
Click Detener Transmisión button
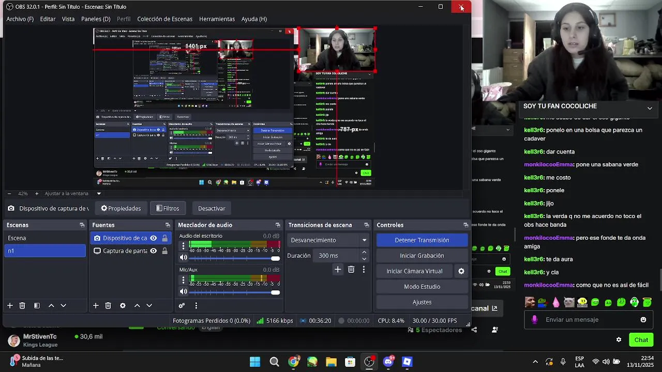point(422,240)
